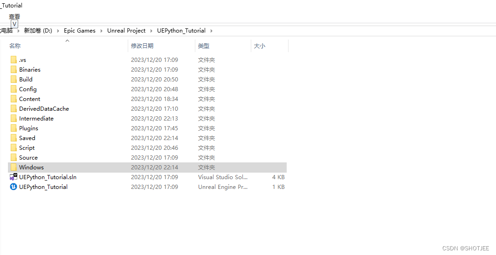Image resolution: width=496 pixels, height=255 pixels.
Task: Click the 1 KB size cell
Action: click(x=278, y=187)
